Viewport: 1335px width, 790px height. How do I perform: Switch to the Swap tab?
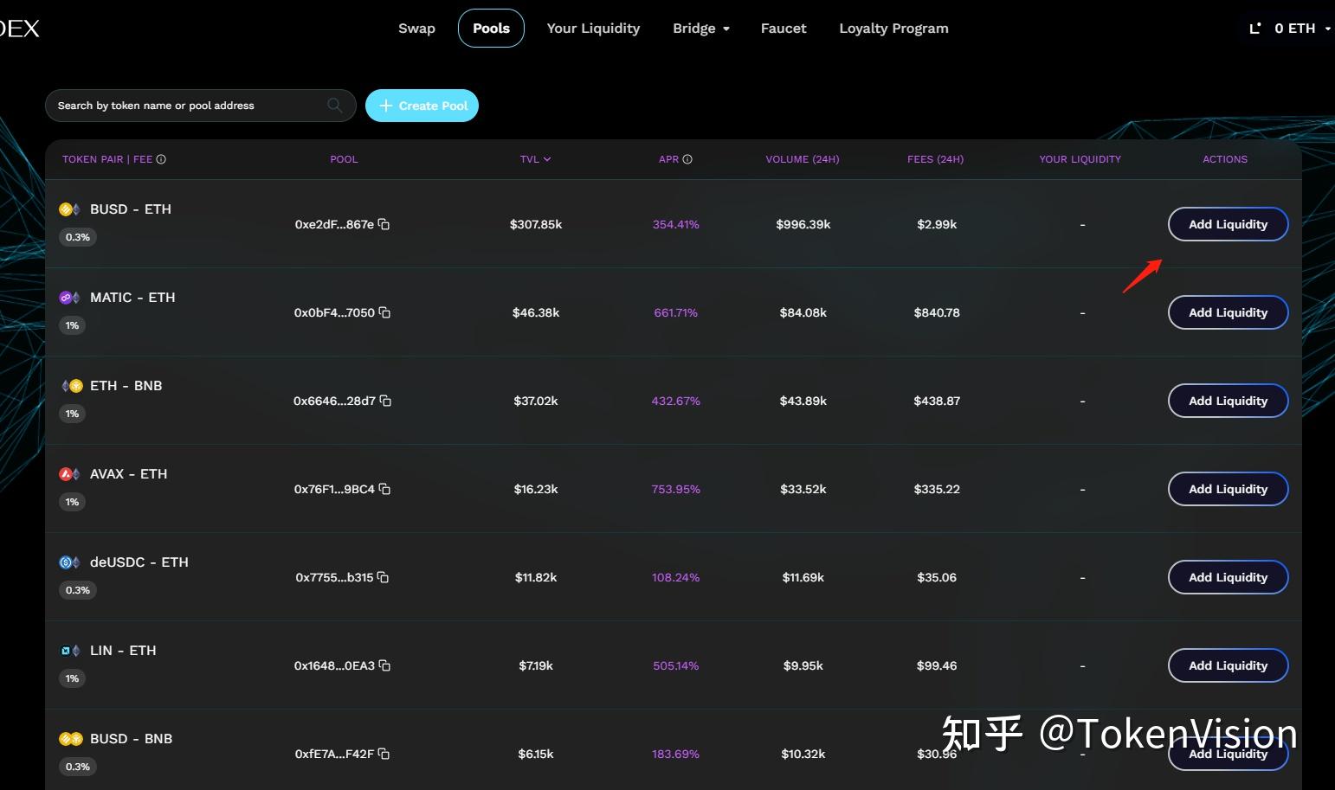pos(416,28)
